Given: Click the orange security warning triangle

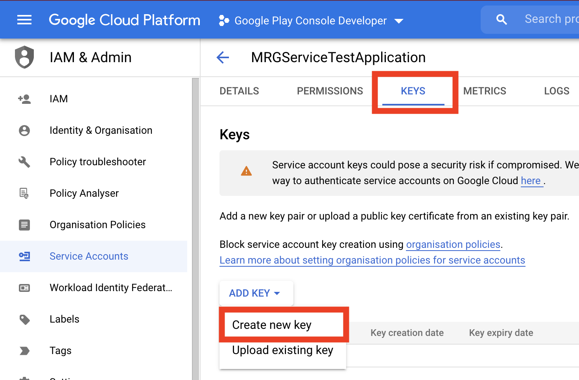Looking at the screenshot, I should point(246,171).
